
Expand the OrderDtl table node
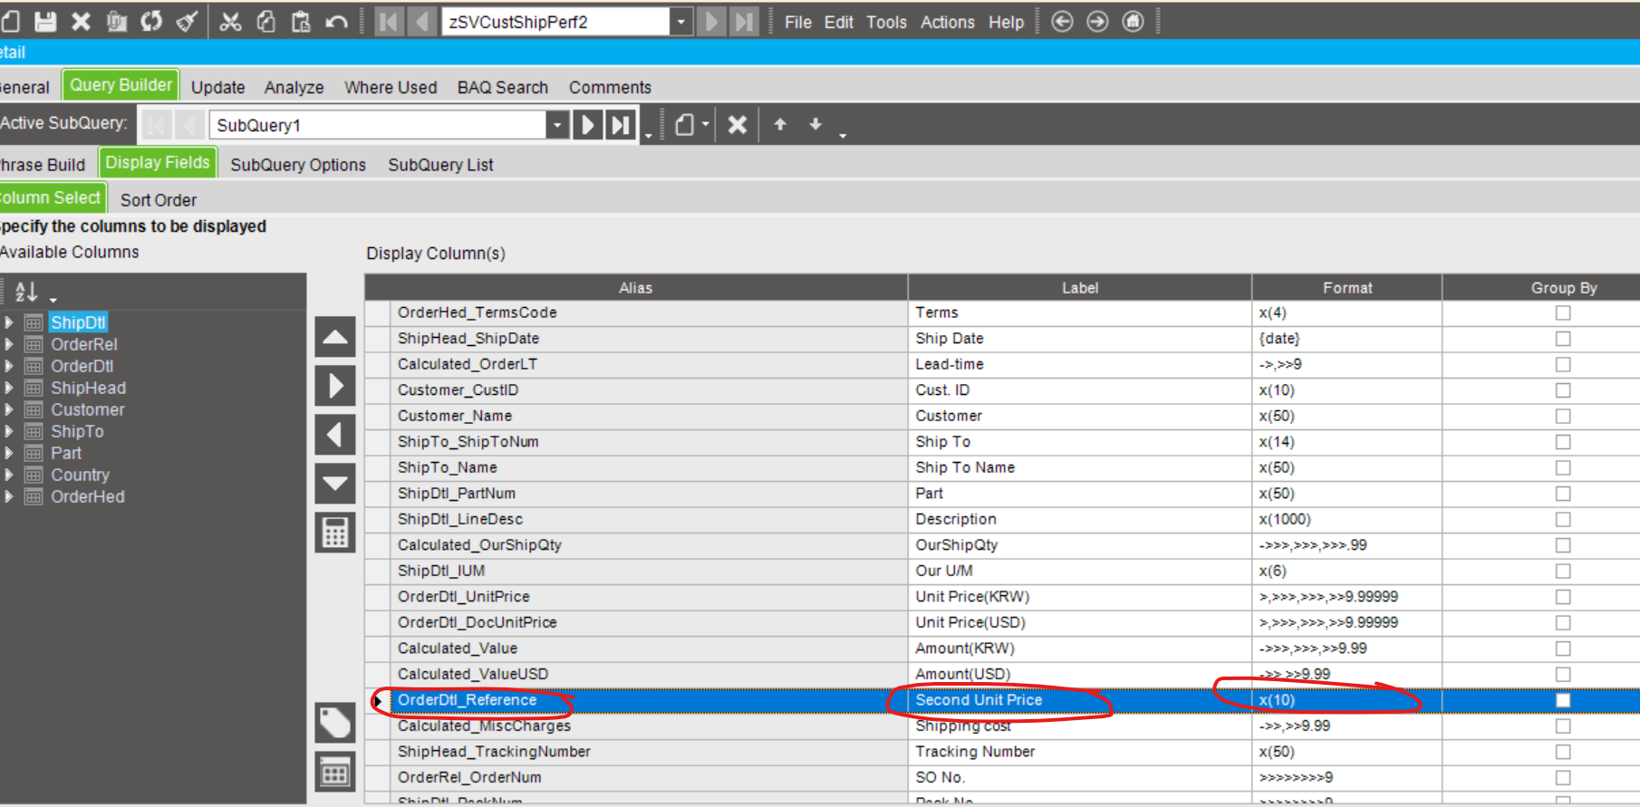pos(8,366)
